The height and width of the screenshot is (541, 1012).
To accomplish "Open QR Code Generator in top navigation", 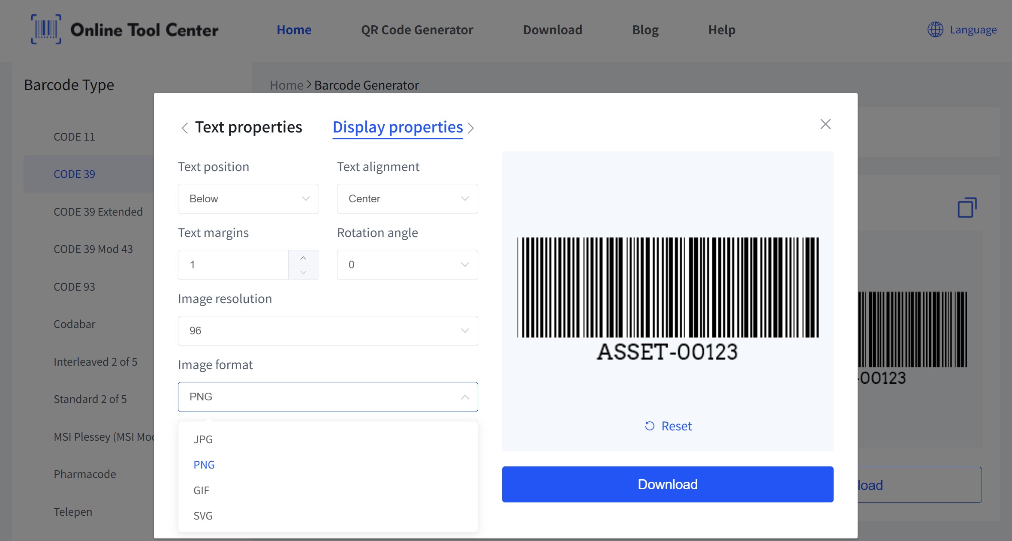I will (417, 30).
